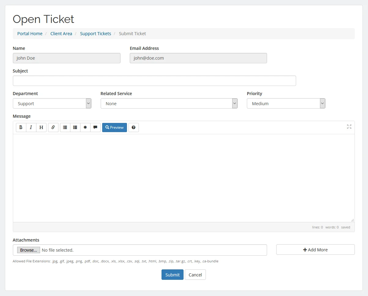Go to Support Tickets from the breadcrumb

pos(95,34)
